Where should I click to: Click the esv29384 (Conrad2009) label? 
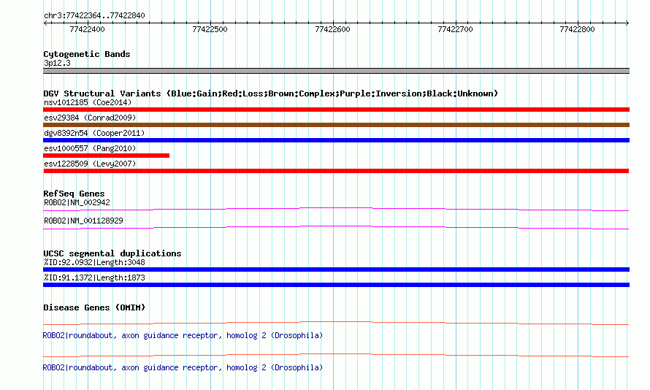[x=90, y=118]
